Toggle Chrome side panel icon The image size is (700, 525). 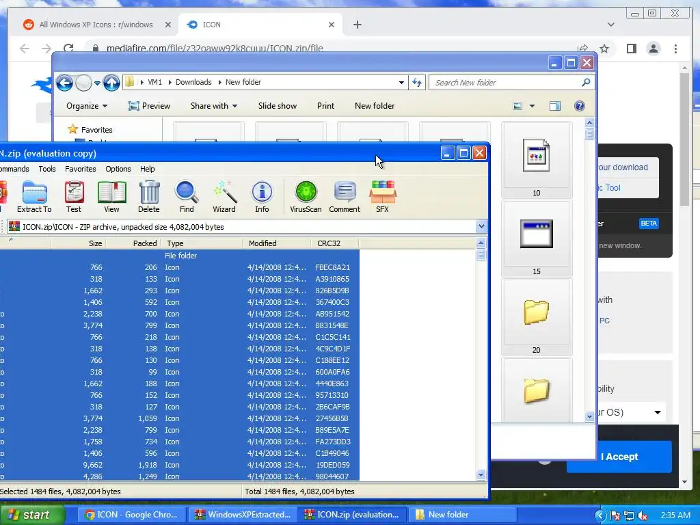(631, 49)
